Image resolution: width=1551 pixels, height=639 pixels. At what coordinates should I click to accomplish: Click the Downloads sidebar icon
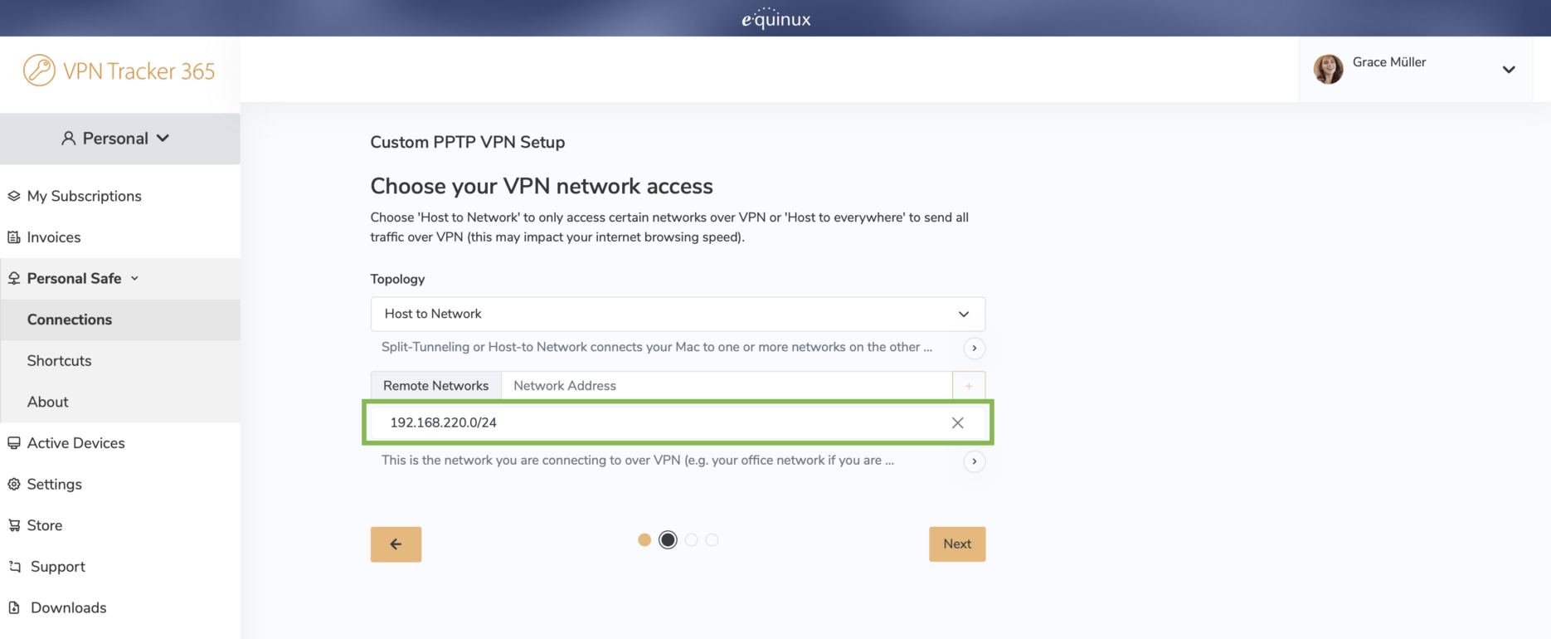click(13, 607)
